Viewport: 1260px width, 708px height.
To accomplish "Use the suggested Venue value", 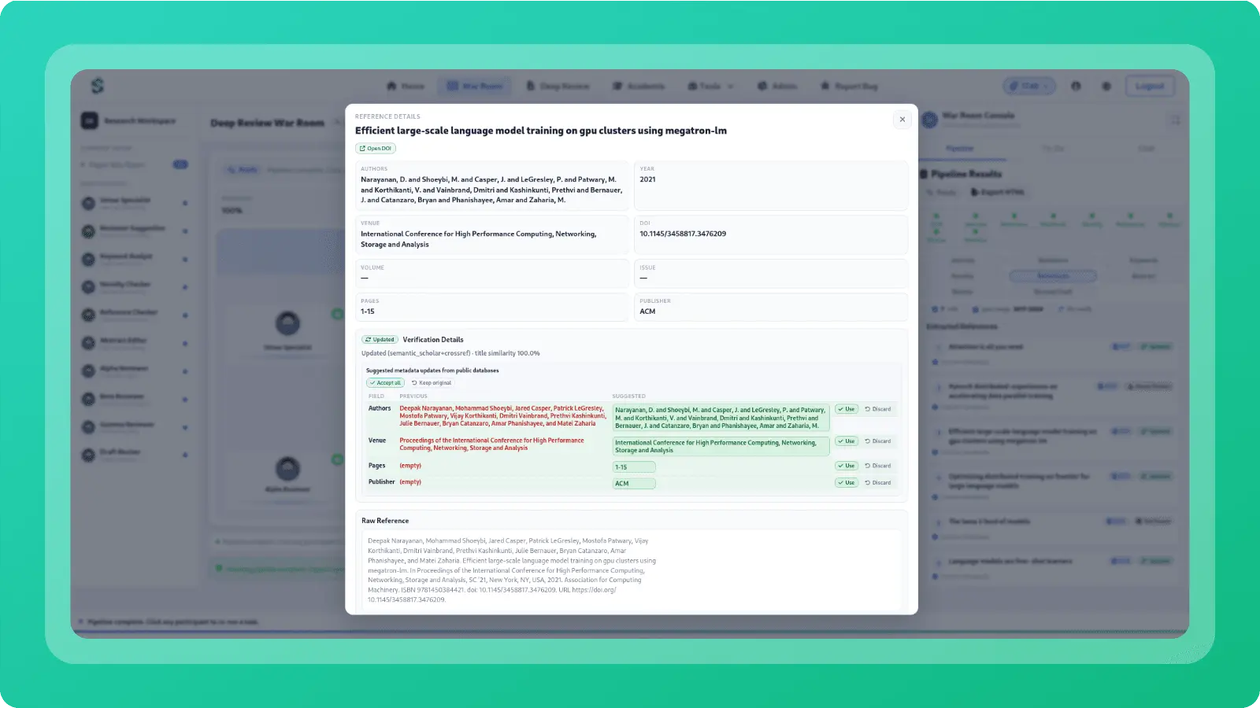I will point(847,441).
